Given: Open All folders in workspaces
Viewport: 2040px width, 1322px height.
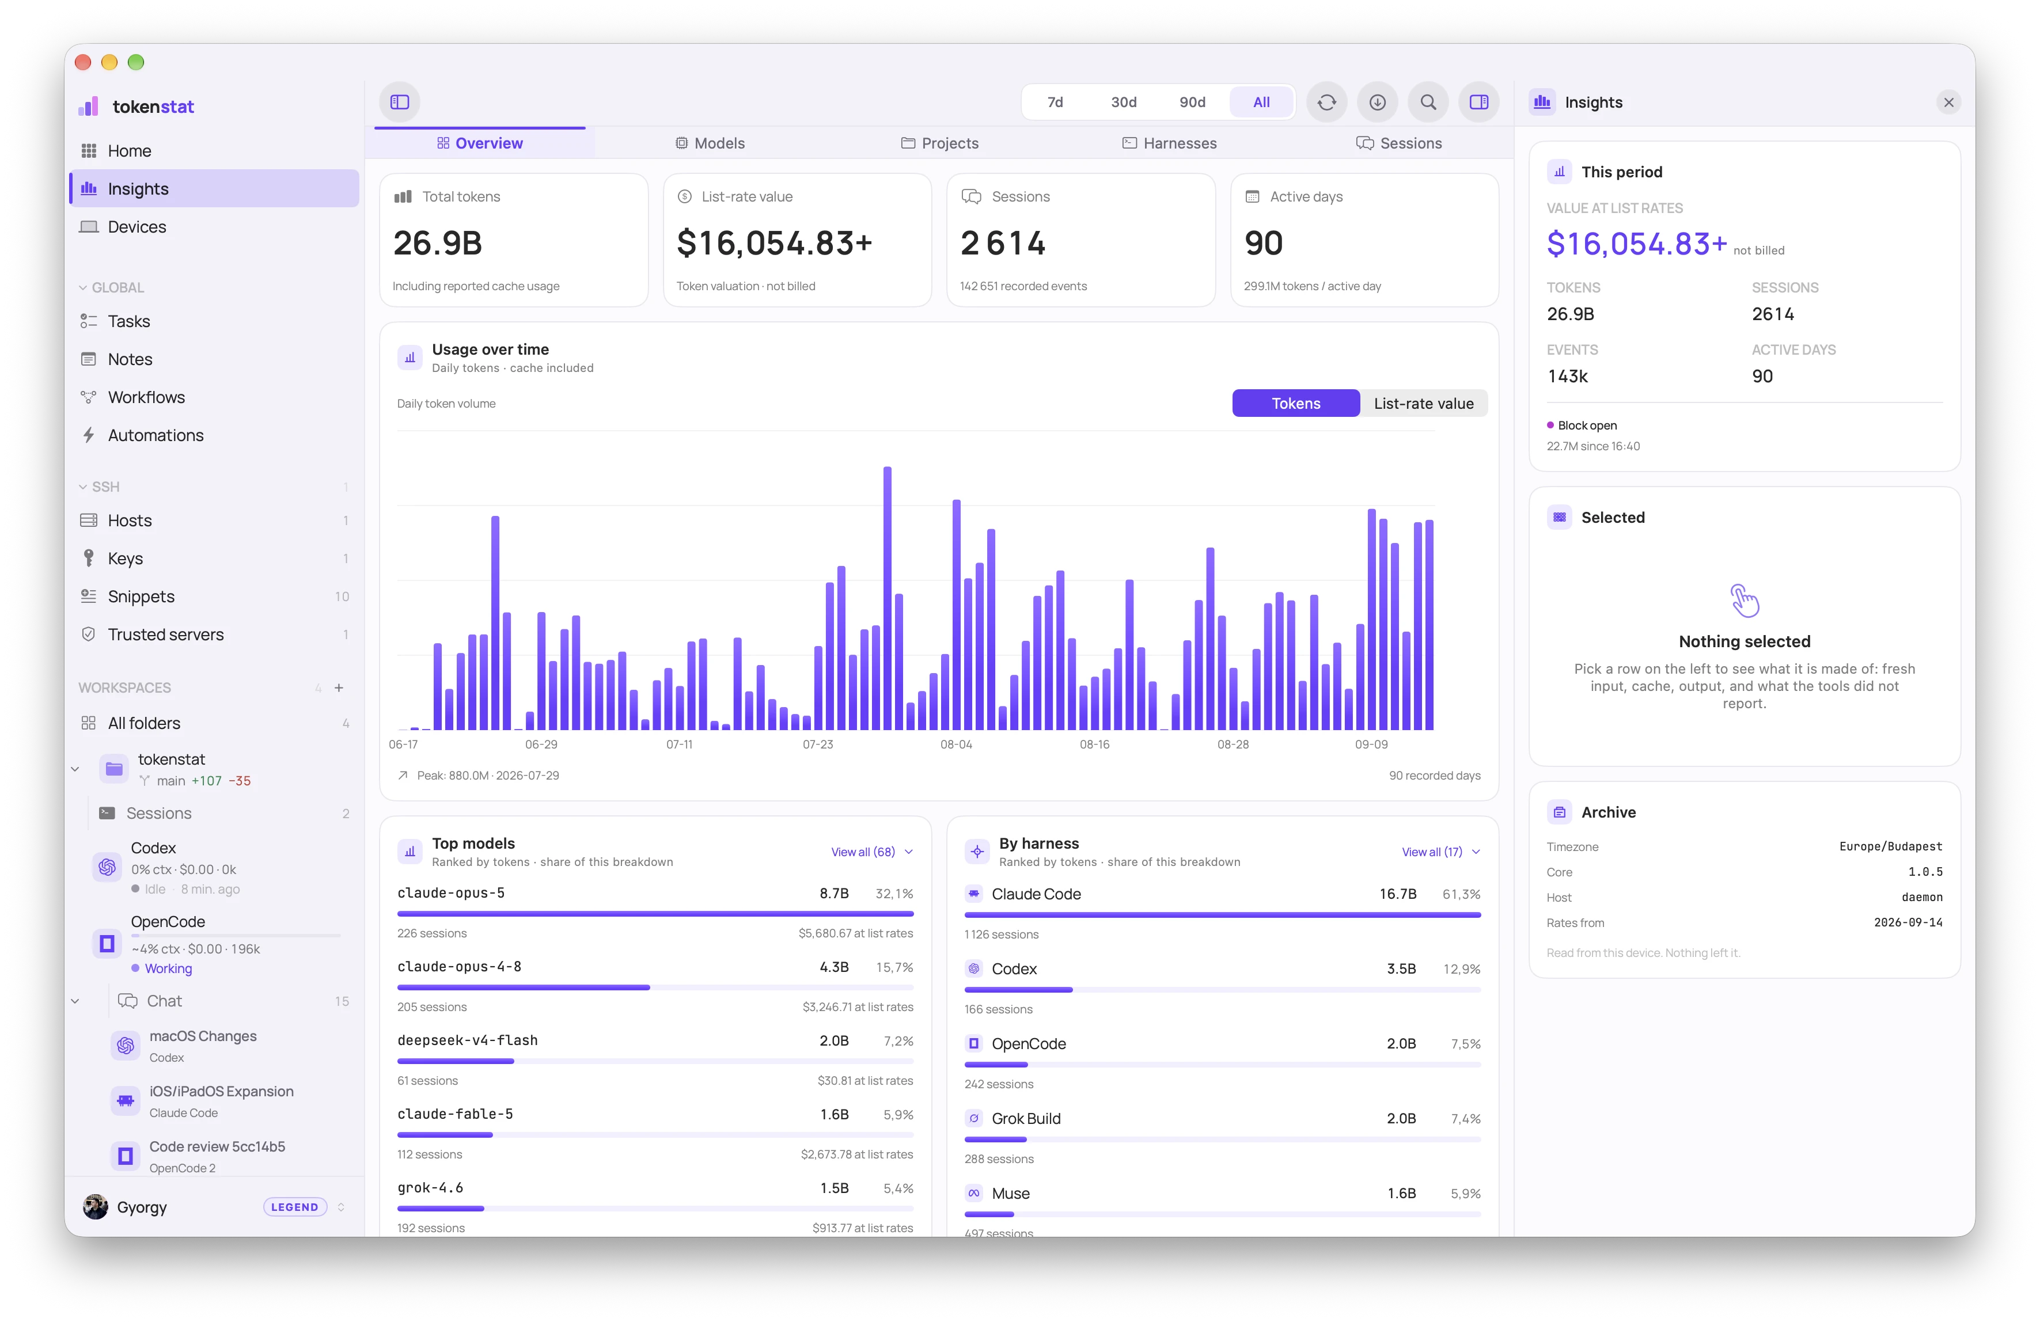Looking at the screenshot, I should pos(214,723).
